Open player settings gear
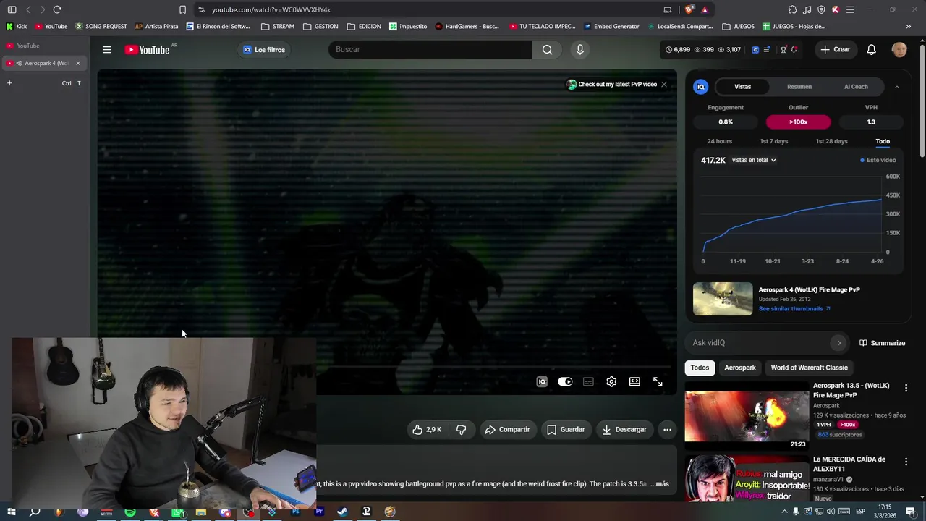This screenshot has width=926, height=521. [x=611, y=382]
